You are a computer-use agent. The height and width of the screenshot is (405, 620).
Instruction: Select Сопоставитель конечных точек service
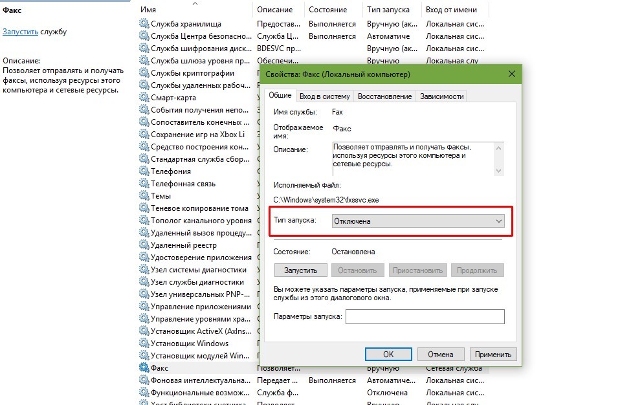[x=200, y=122]
